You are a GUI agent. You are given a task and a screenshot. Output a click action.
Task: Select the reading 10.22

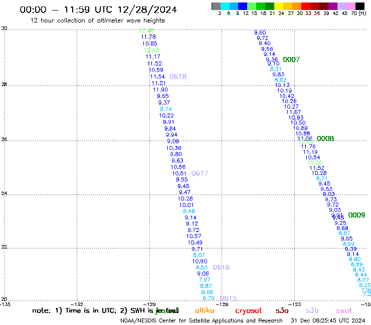[x=166, y=115]
